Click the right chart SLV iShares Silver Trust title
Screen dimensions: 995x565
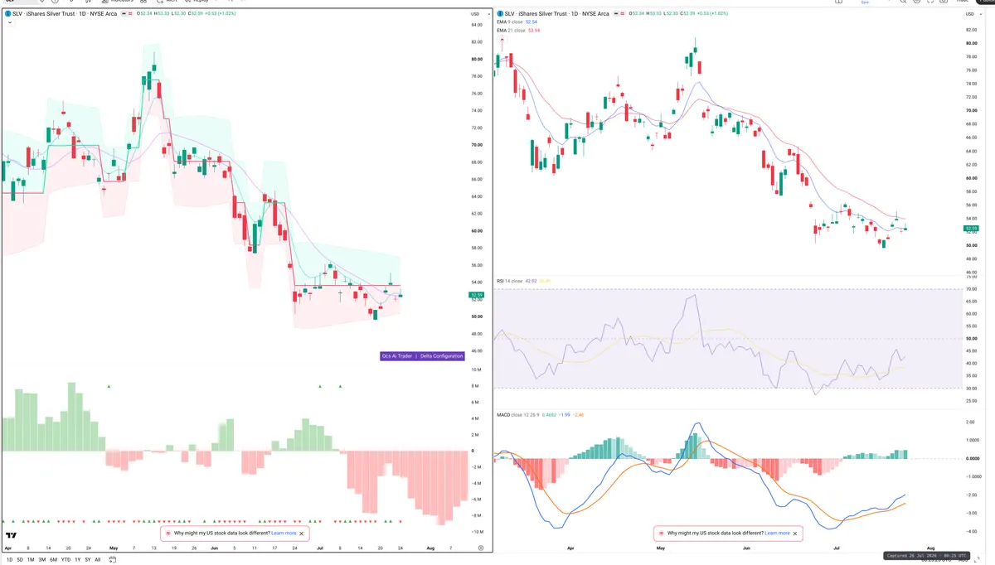pyautogui.click(x=557, y=13)
